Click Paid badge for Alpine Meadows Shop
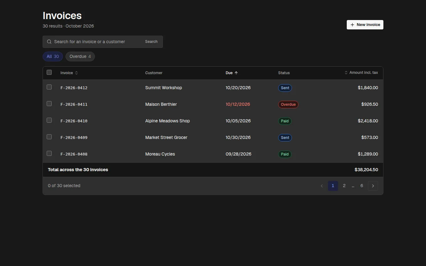This screenshot has height=266, width=426. coord(285,121)
